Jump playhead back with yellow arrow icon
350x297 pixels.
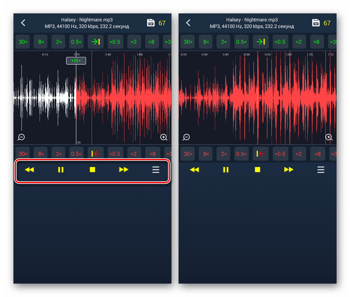point(96,154)
